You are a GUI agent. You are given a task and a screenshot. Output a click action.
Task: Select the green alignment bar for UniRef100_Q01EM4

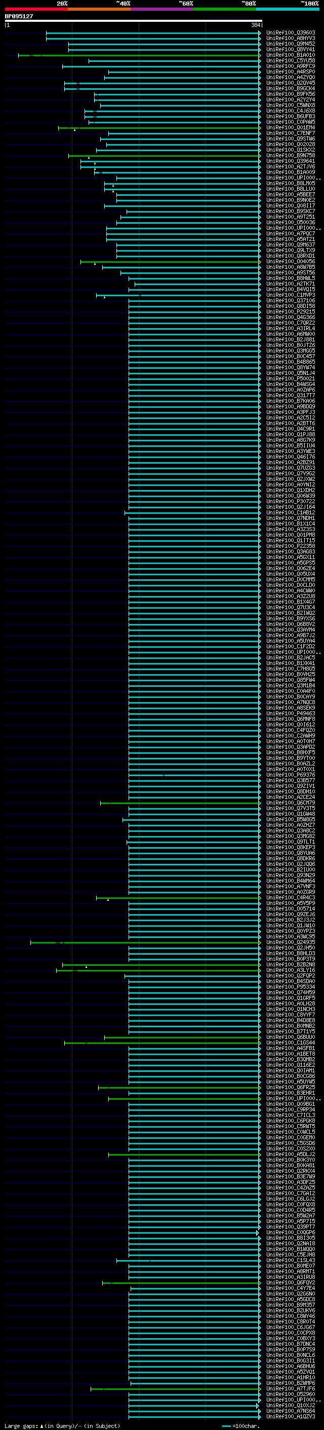[x=159, y=128]
